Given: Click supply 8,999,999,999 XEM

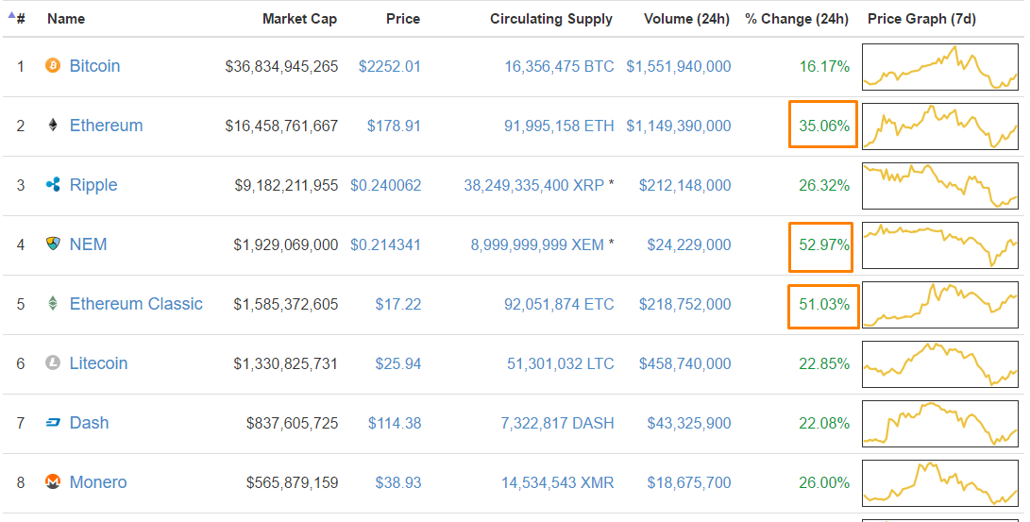Looking at the screenshot, I should (537, 244).
